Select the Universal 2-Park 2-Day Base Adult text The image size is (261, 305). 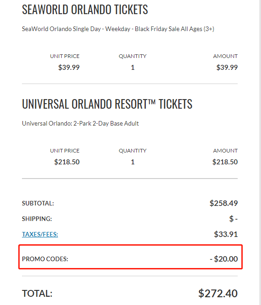[x=80, y=124]
